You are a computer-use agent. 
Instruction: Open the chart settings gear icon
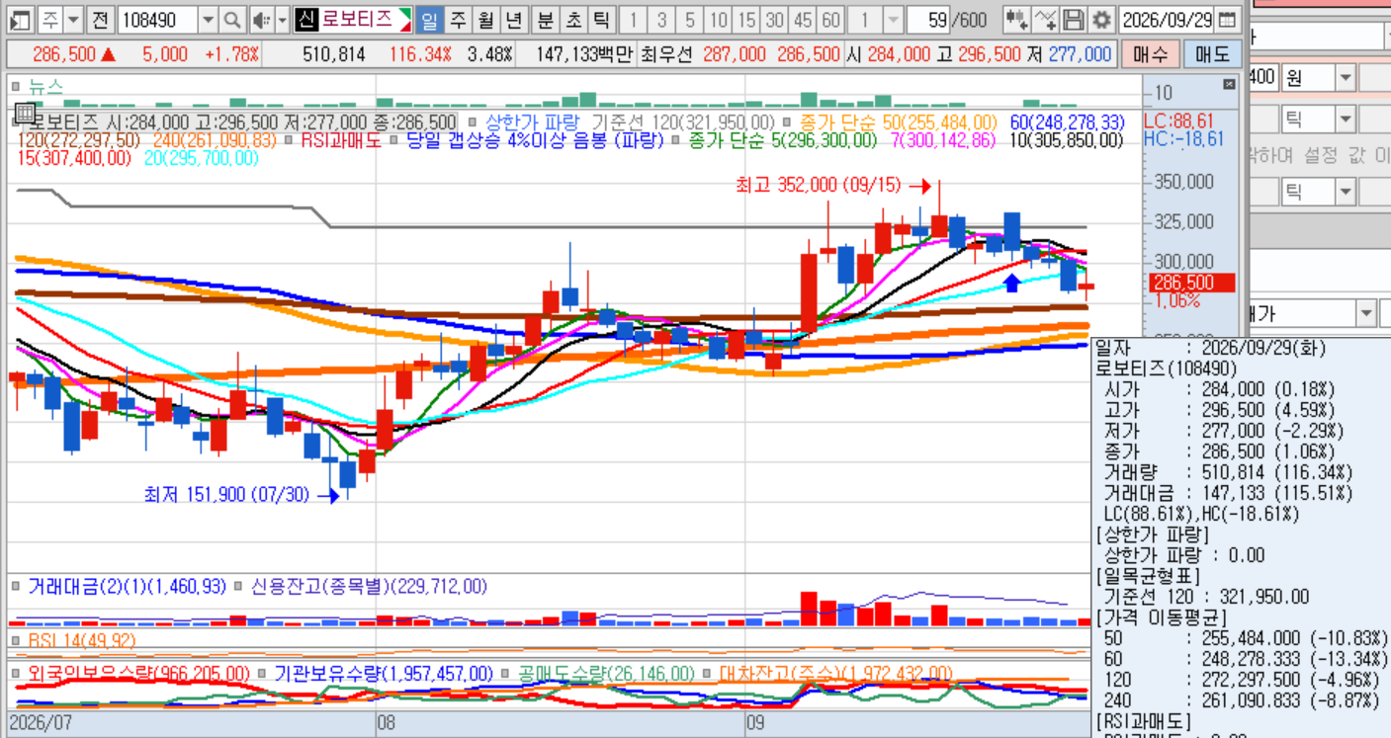(x=1100, y=20)
